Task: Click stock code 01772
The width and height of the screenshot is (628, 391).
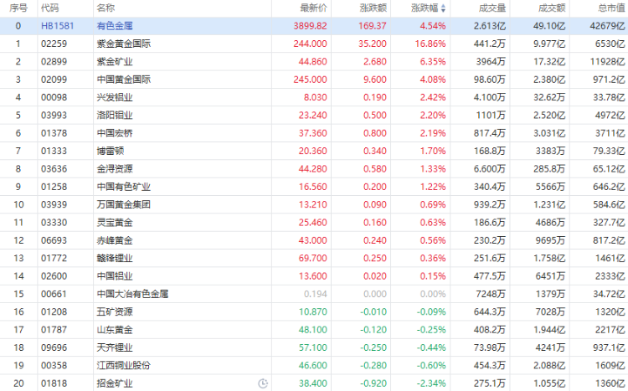Action: pyautogui.click(x=54, y=259)
